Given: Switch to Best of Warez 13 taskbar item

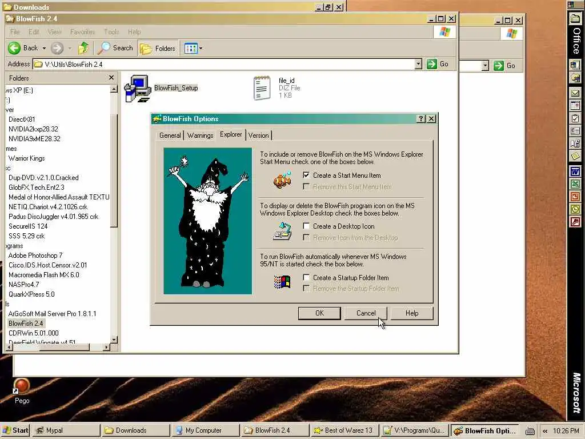Looking at the screenshot, I should [x=344, y=430].
